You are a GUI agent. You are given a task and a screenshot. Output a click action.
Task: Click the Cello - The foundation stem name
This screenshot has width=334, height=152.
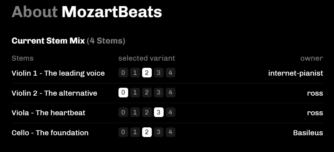coord(50,133)
